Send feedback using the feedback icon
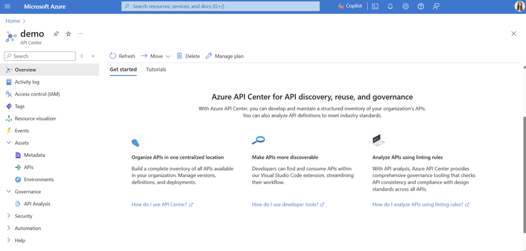Image resolution: width=526 pixels, height=251 pixels. point(436,6)
